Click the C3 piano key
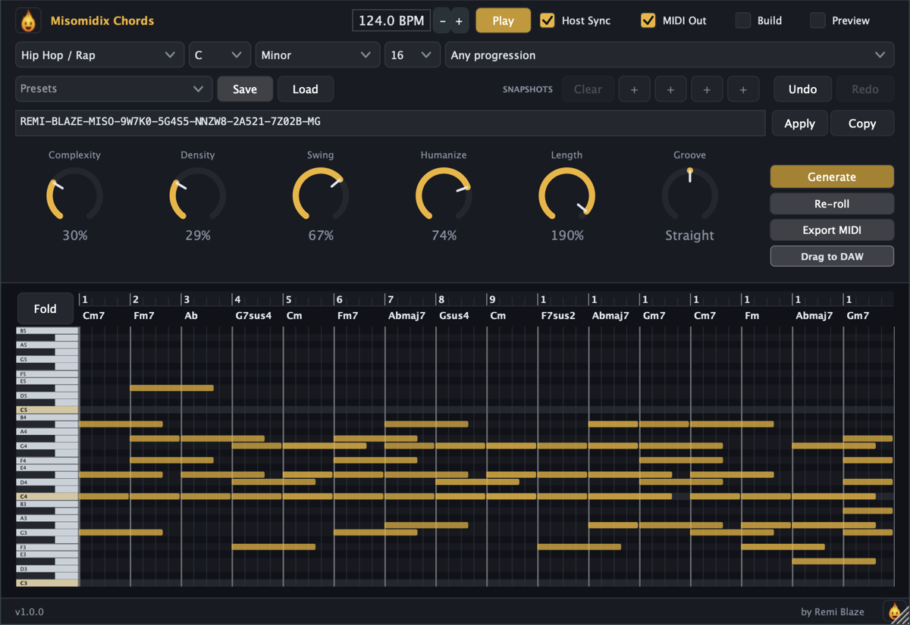910x625 pixels. [x=47, y=583]
